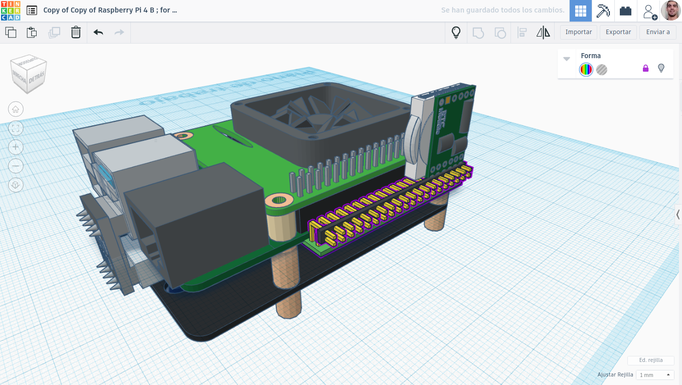Click the Paste clipboard icon
The height and width of the screenshot is (385, 682).
pyautogui.click(x=32, y=33)
